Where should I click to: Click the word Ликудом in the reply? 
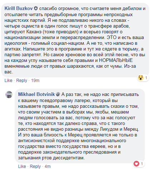[x=109, y=129]
